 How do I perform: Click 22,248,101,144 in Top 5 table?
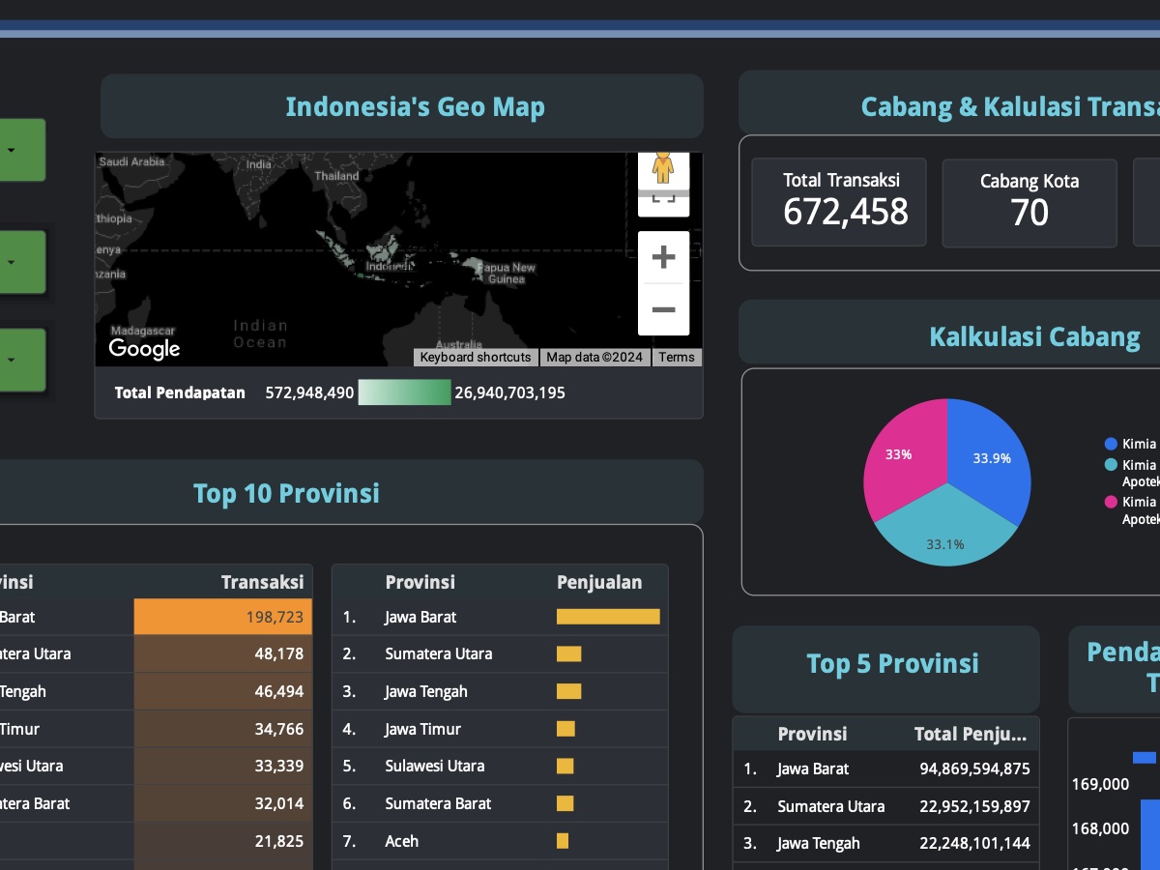tap(974, 843)
